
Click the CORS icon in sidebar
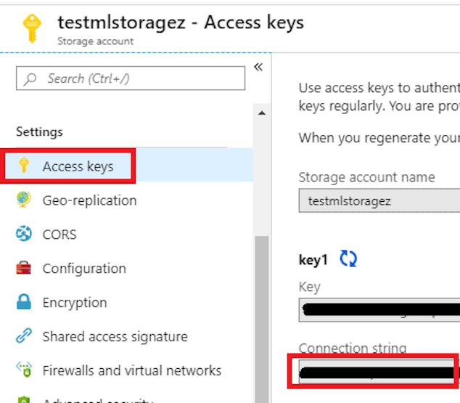click(23, 234)
